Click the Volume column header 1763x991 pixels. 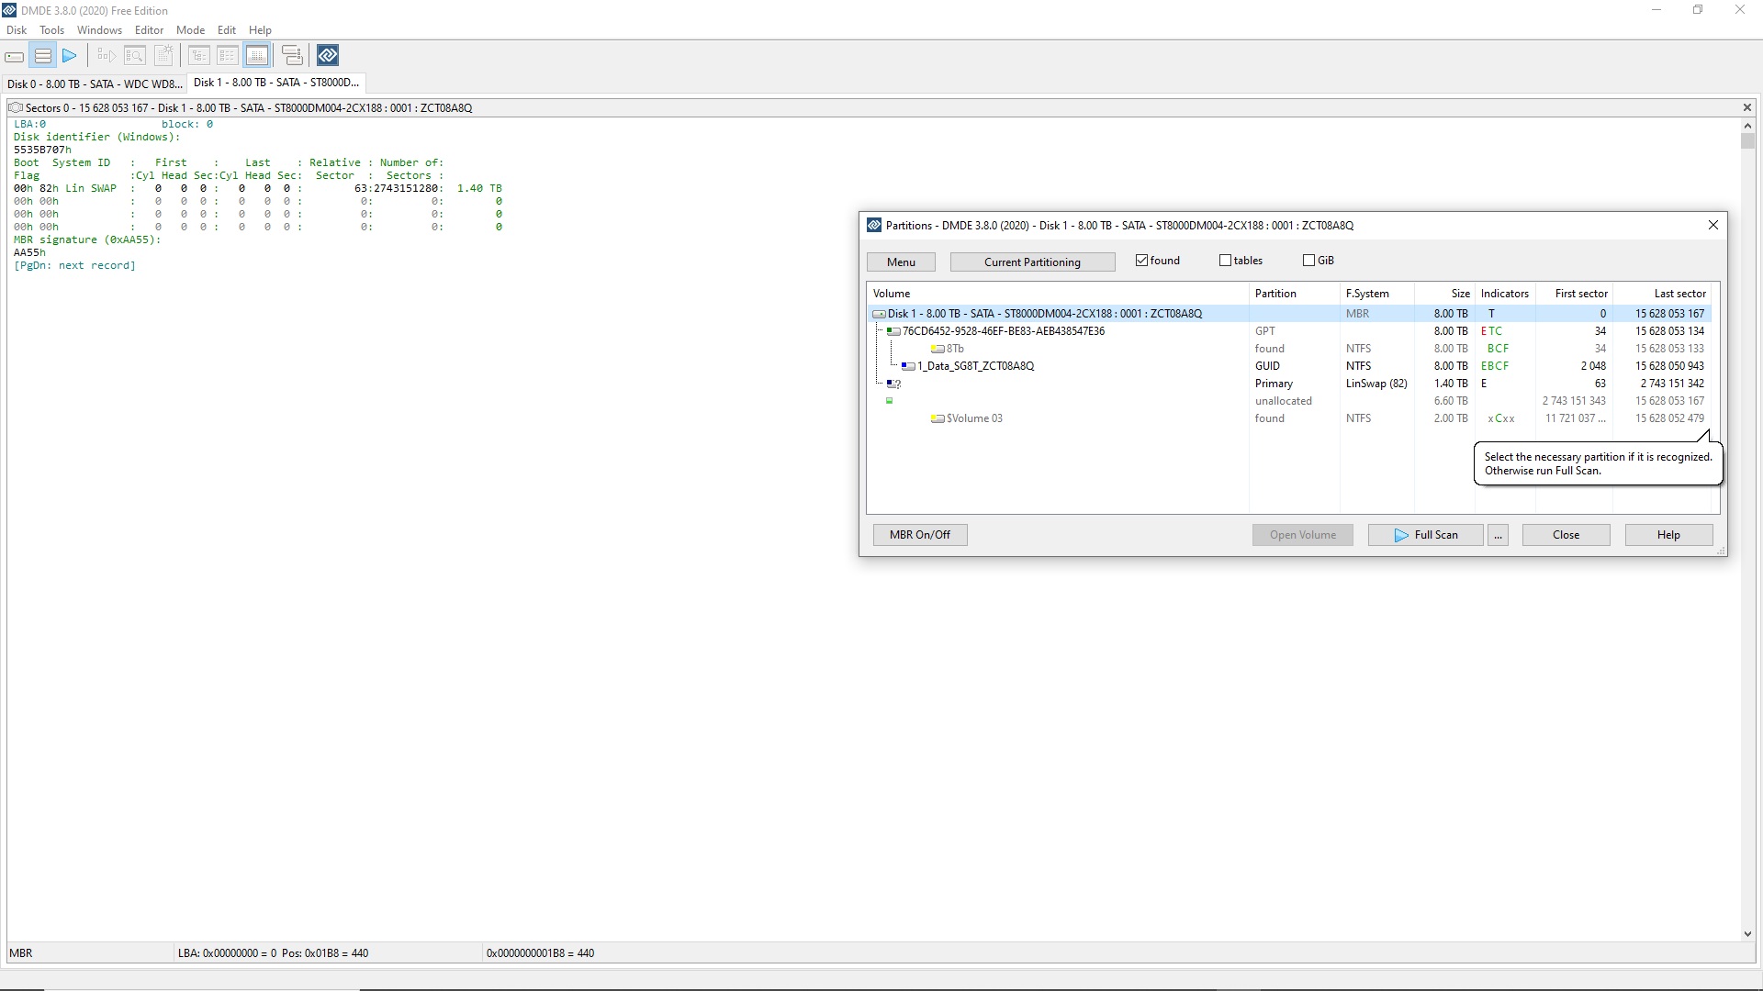pyautogui.click(x=1058, y=294)
